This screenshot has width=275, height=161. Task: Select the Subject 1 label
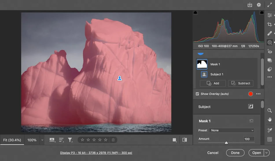pyautogui.click(x=217, y=74)
